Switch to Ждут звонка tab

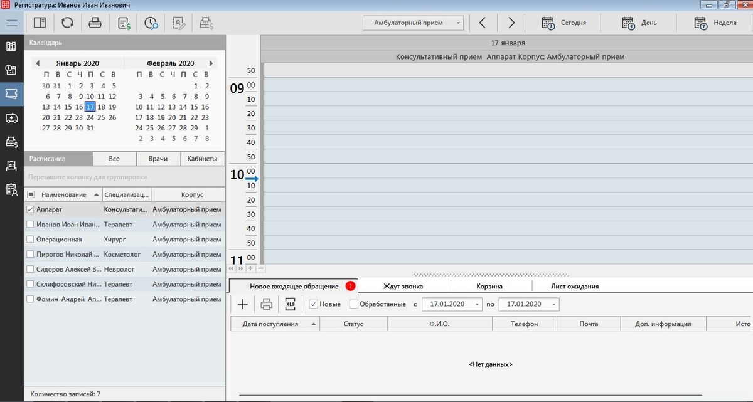(403, 286)
